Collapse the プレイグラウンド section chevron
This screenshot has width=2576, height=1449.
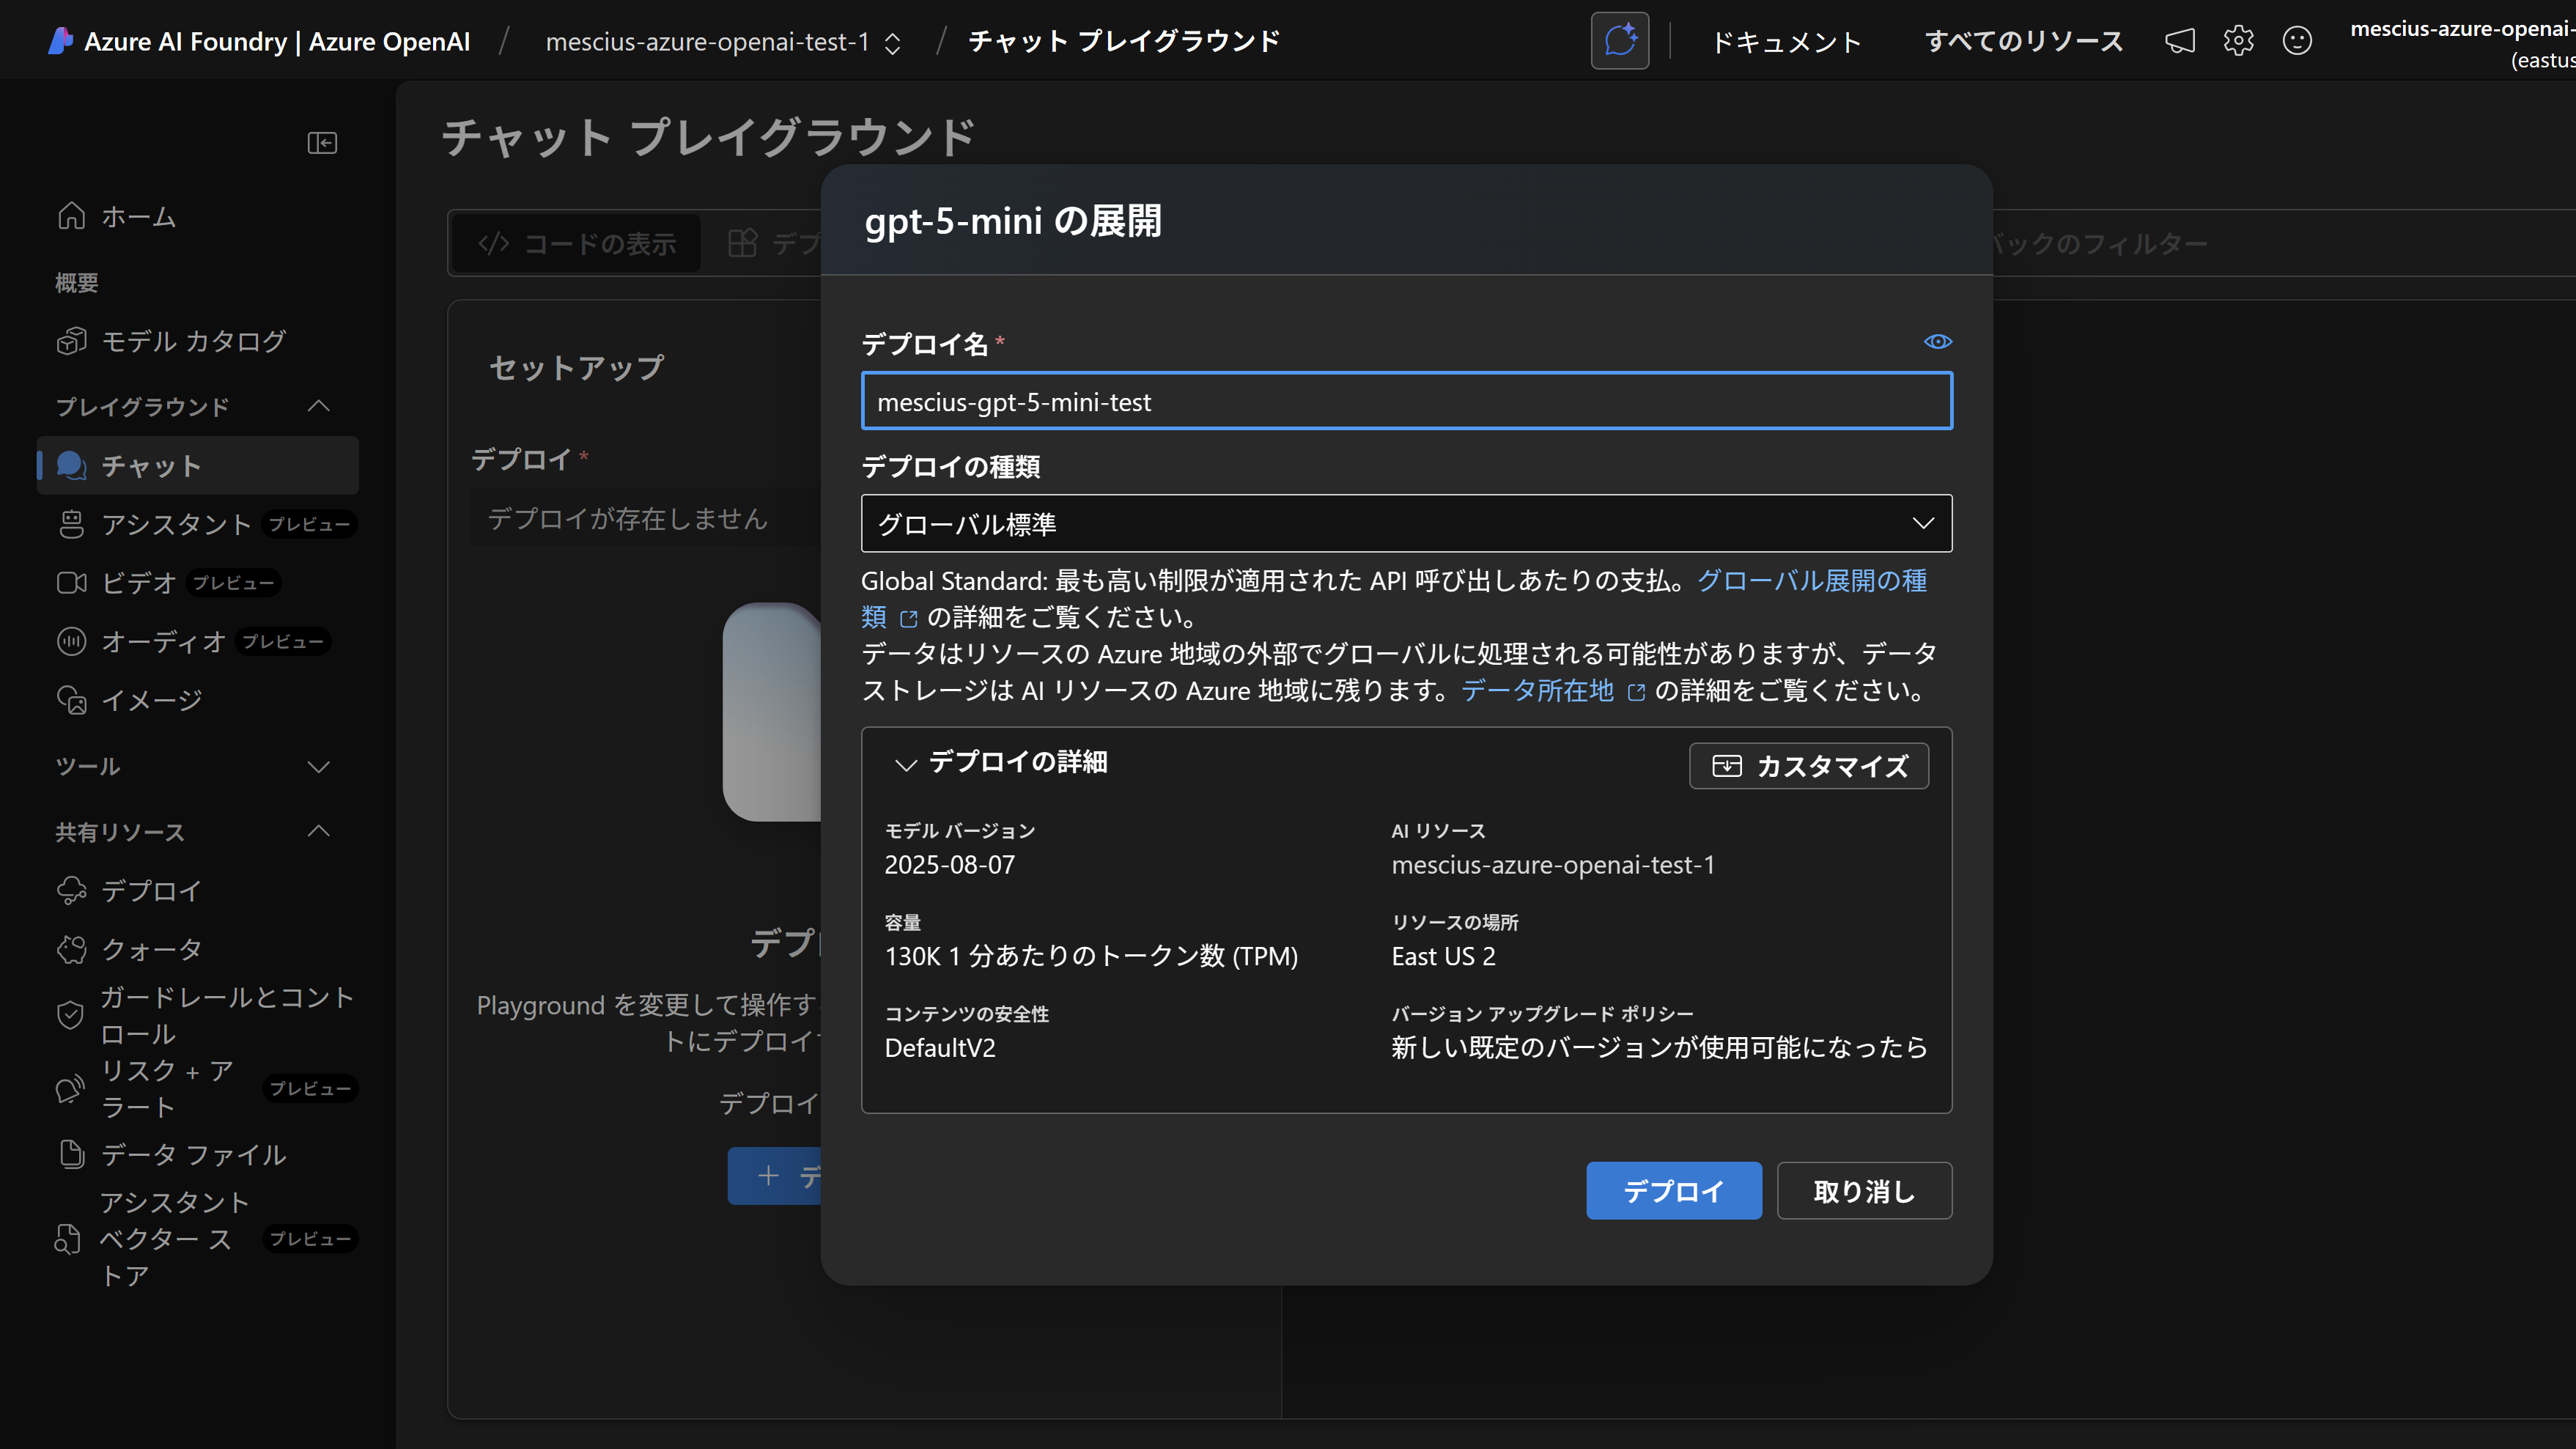[x=319, y=406]
